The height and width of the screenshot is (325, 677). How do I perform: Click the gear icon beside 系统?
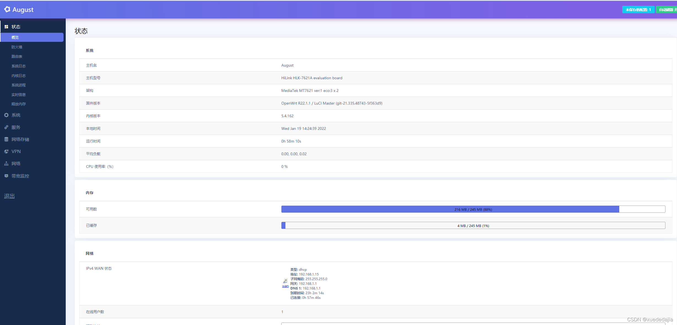6,115
